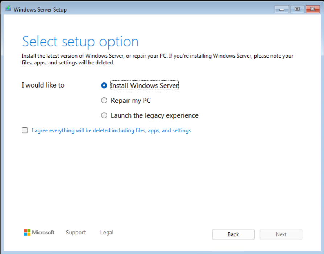Open the Legal link
324x254 pixels.
point(107,233)
